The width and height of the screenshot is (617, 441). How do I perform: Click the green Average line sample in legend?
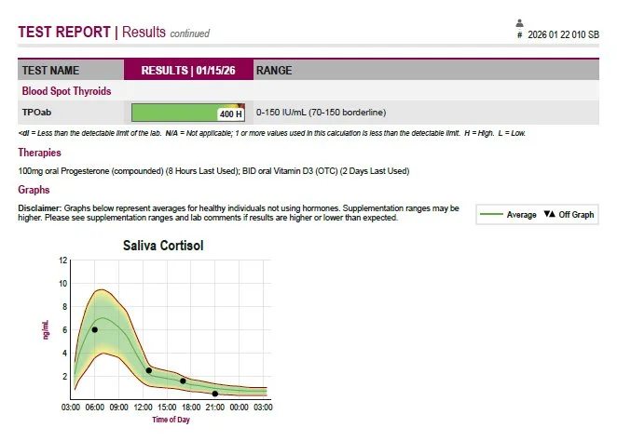click(491, 215)
